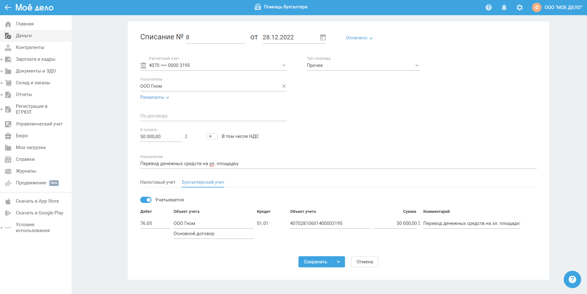Open notifications bell icon
This screenshot has height=294, width=587.
point(504,7)
